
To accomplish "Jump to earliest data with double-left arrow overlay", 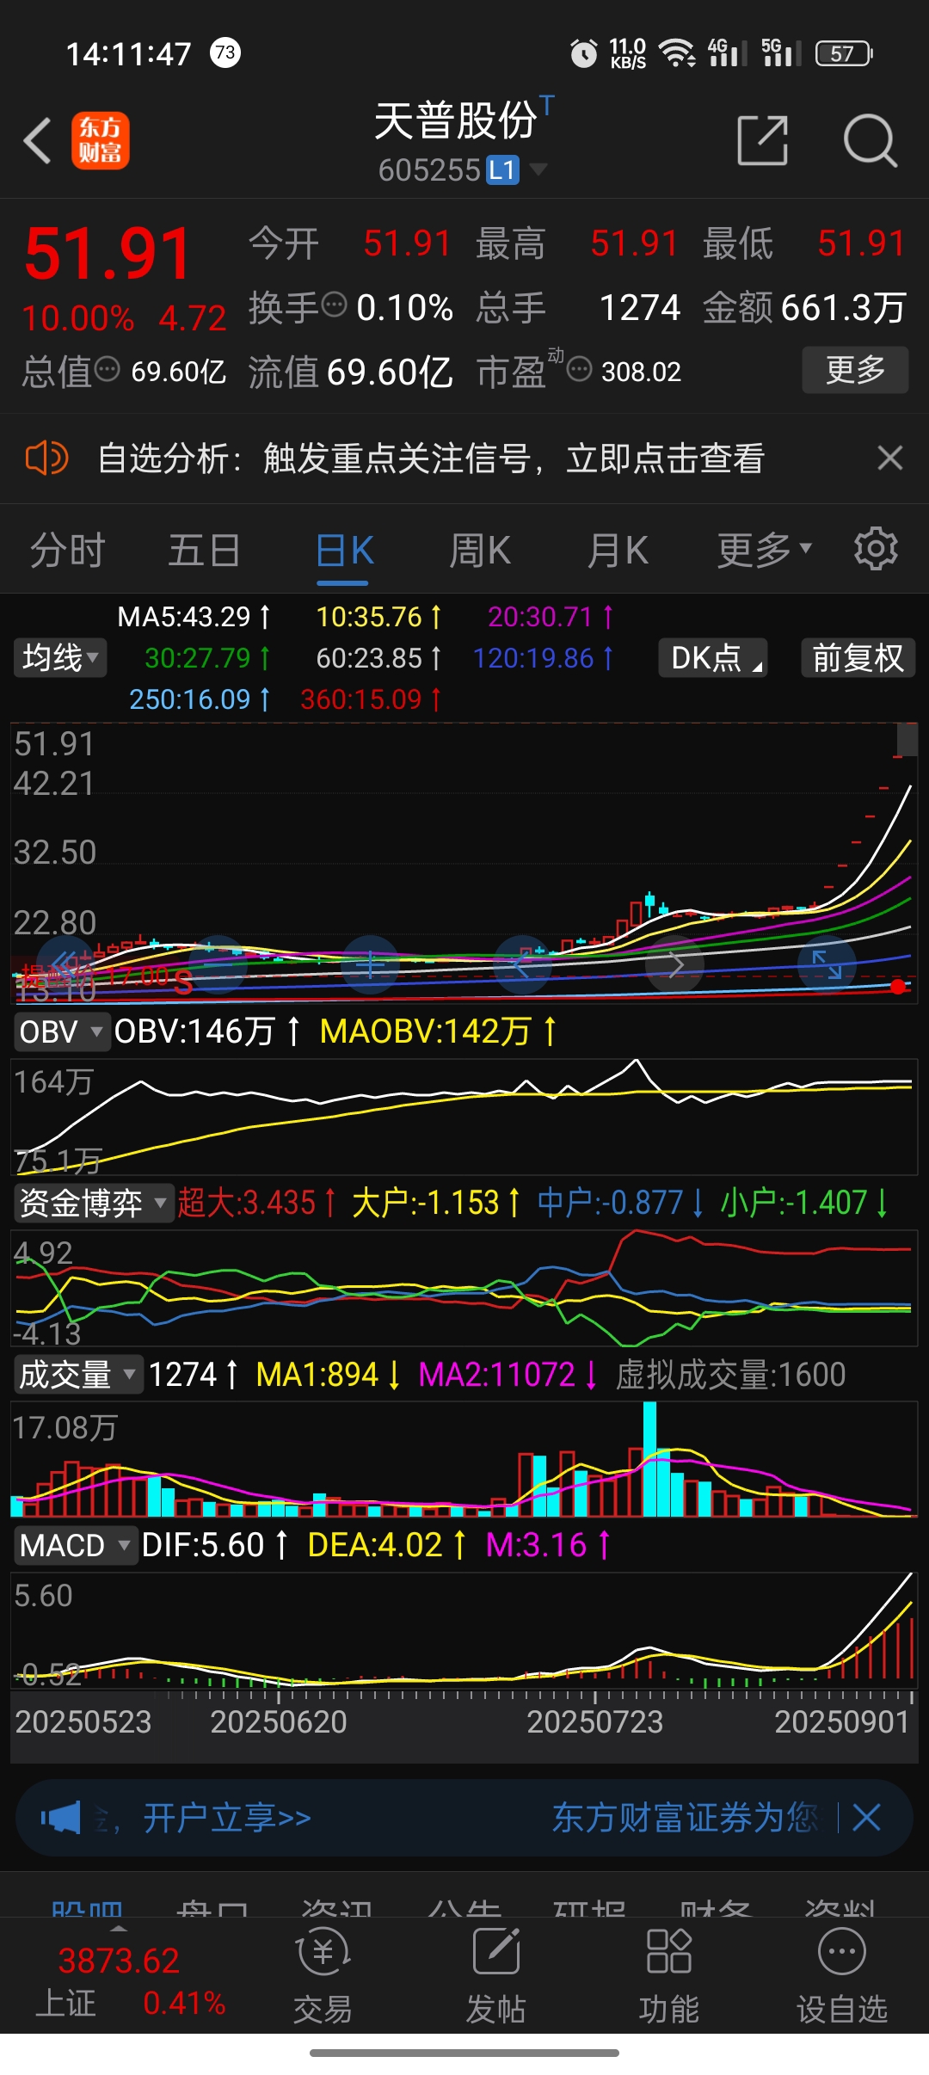I will tap(65, 964).
